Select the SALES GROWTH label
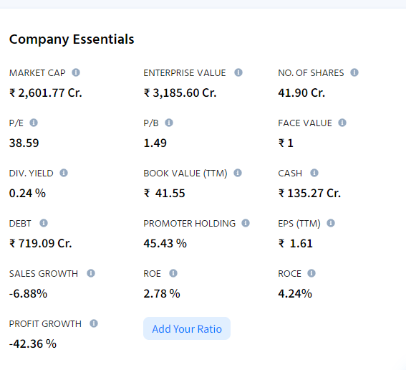 coord(44,274)
